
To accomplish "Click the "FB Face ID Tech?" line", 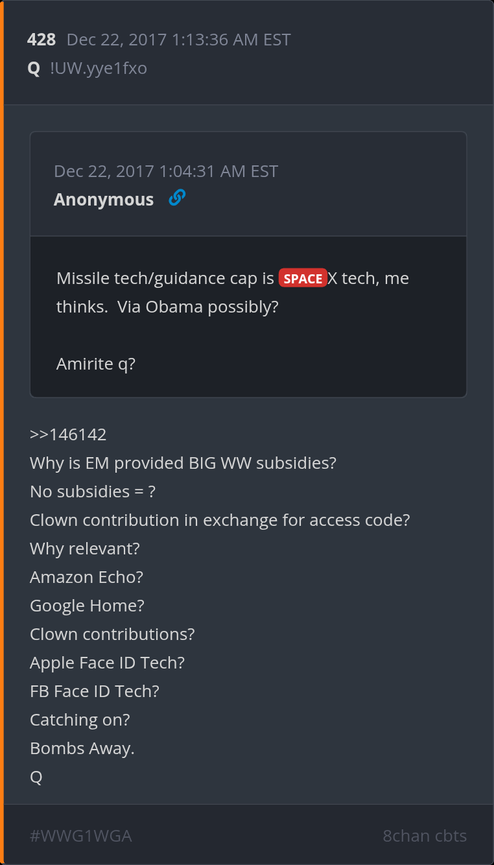I will [95, 691].
